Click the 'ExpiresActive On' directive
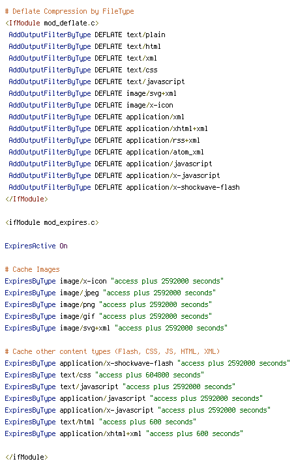The image size is (296, 468). coord(36,246)
